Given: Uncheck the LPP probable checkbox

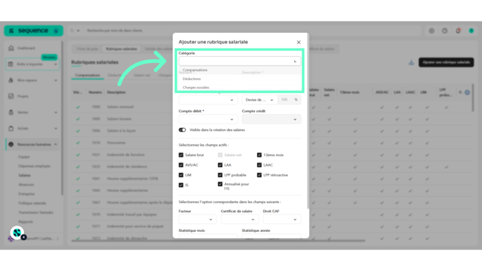Looking at the screenshot, I should (220, 175).
